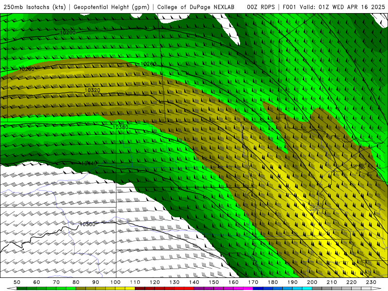
Task: Click the 150 label on color scale
Action: (214, 282)
